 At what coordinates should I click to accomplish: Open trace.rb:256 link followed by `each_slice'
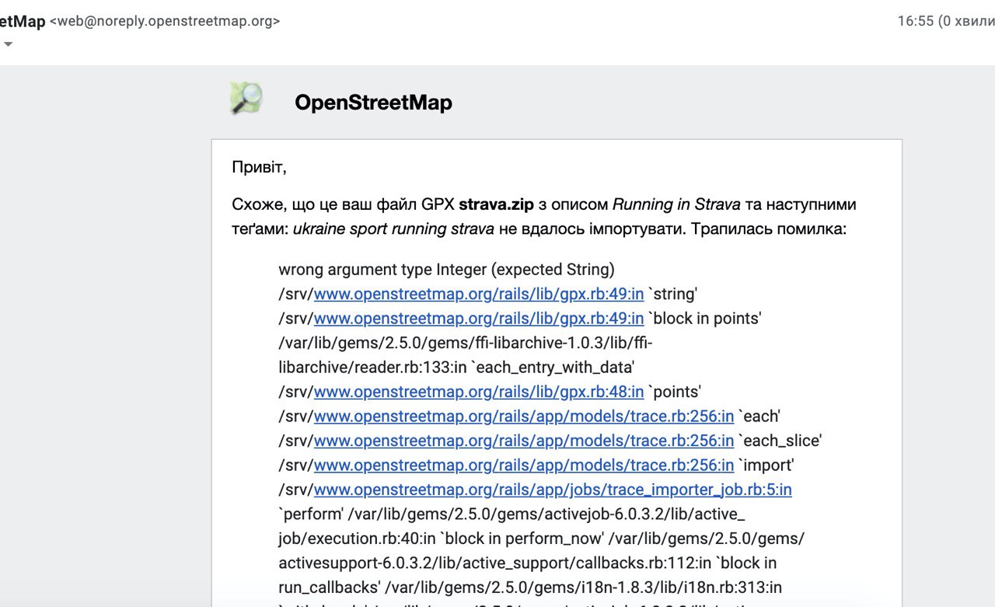pos(524,441)
